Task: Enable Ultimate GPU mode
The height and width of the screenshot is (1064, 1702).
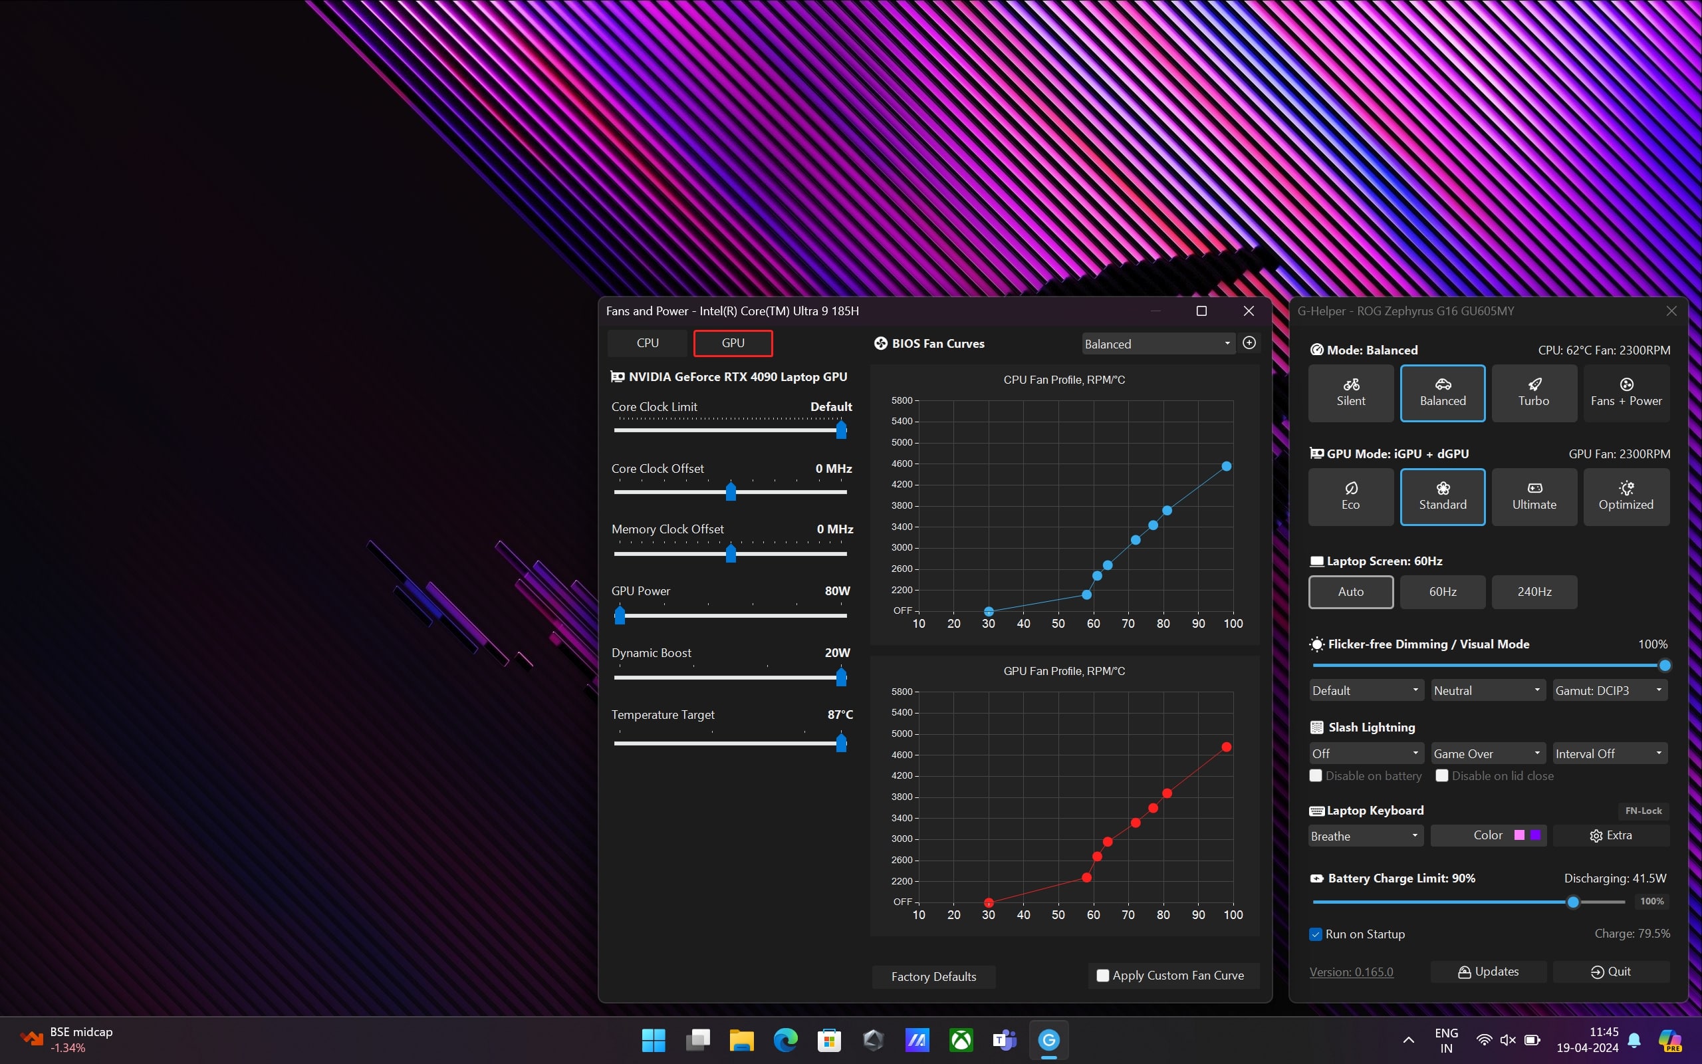Action: [x=1534, y=497]
